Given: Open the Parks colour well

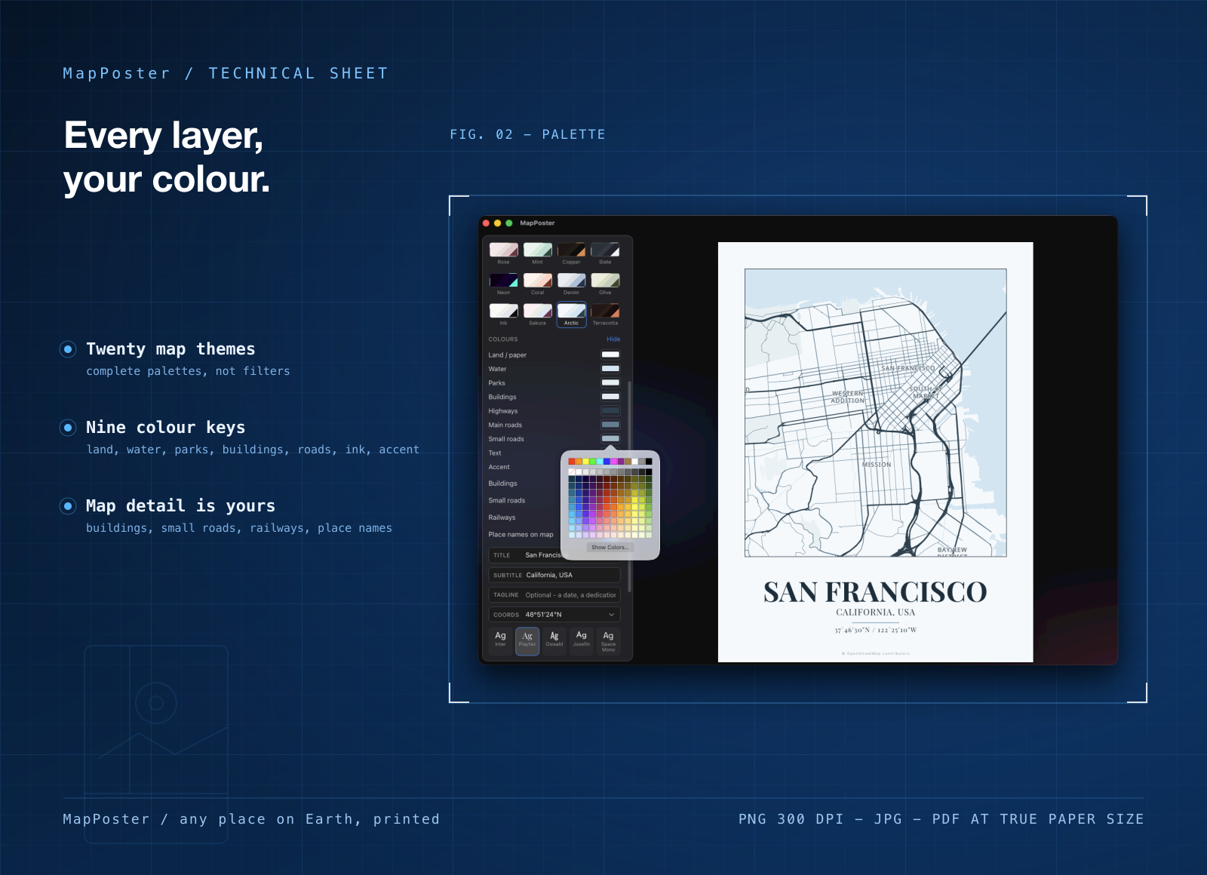Looking at the screenshot, I should [x=610, y=382].
